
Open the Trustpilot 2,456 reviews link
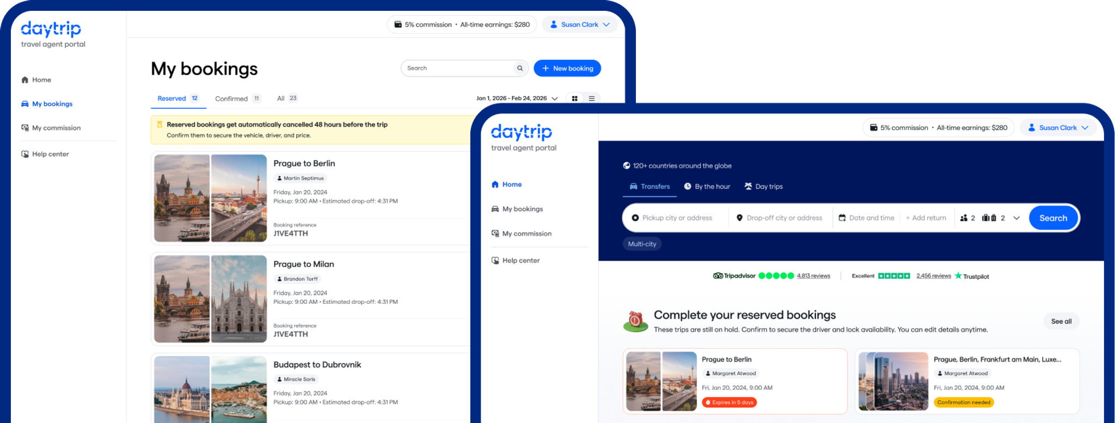coord(933,276)
